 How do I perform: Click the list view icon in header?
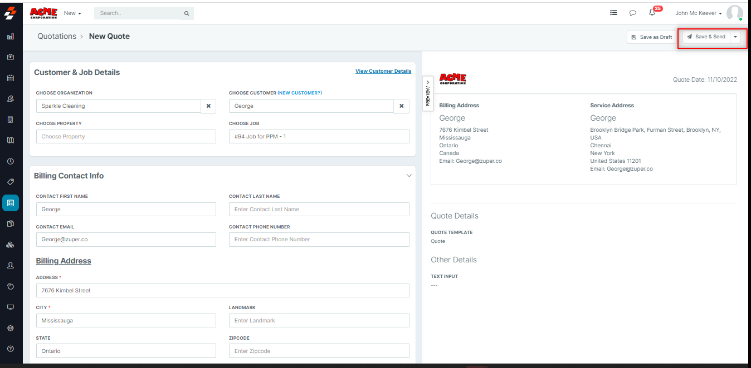[x=613, y=13]
